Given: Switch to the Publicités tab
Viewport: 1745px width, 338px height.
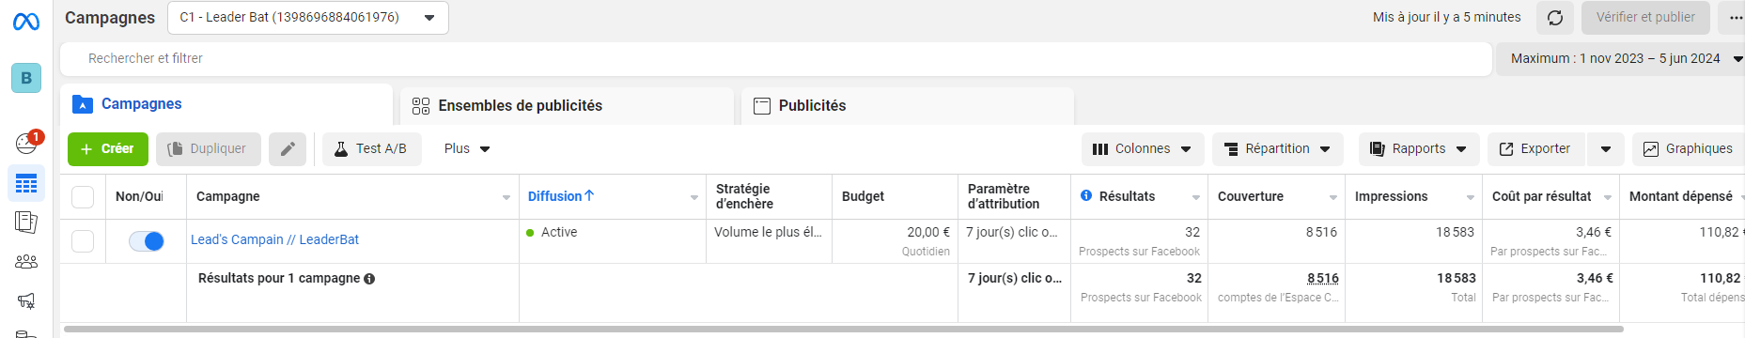Looking at the screenshot, I should point(907,105).
